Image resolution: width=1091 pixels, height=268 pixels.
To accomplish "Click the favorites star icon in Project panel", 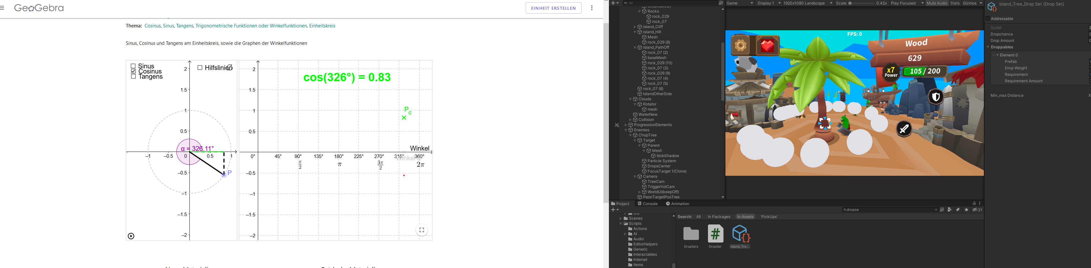I will pos(966,210).
